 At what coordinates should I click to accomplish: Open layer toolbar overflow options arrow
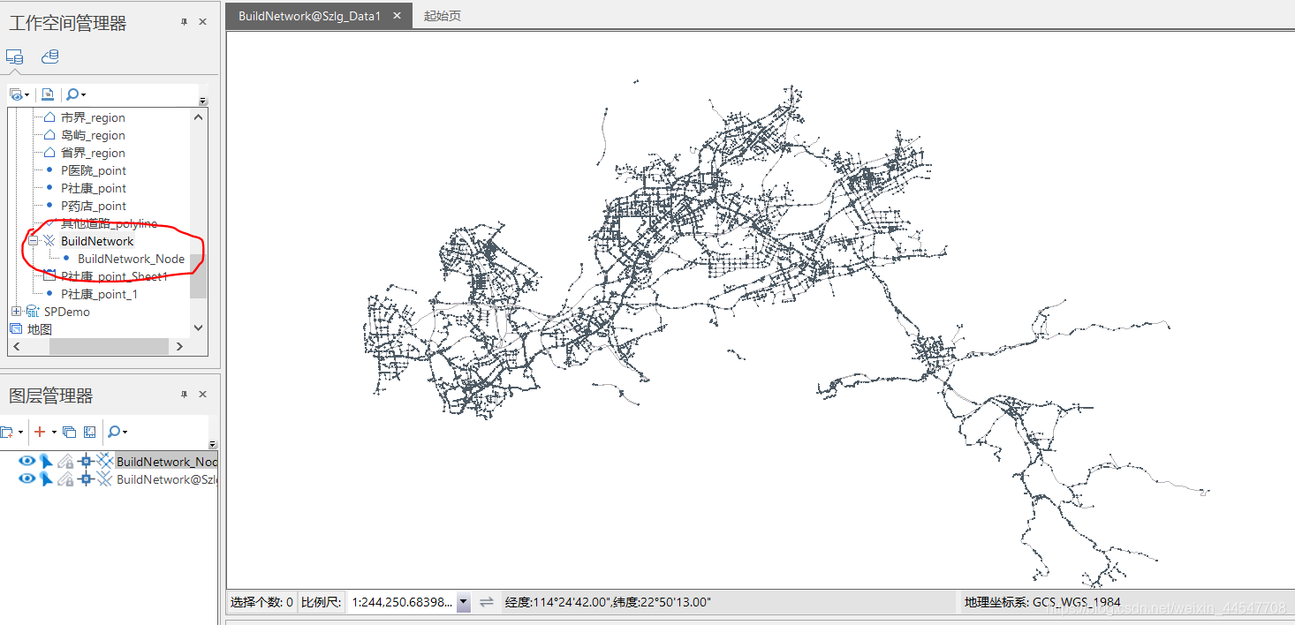point(212,444)
